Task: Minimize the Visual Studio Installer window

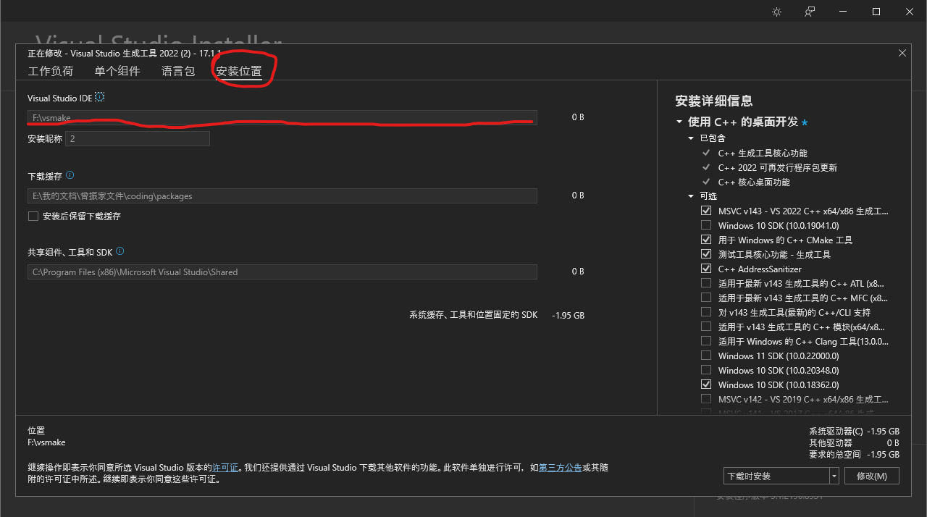Action: (843, 12)
